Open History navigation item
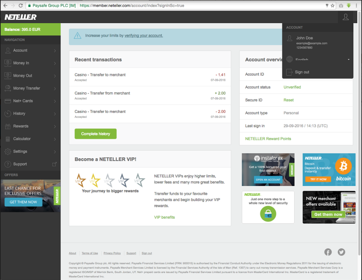This screenshot has width=362, height=280. click(x=30, y=113)
